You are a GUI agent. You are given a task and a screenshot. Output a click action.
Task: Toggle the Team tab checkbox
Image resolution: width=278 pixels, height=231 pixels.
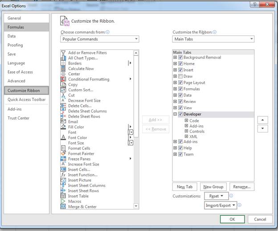coord(180,154)
